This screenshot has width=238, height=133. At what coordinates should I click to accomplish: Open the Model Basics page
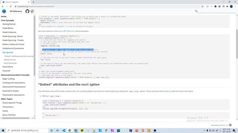pyautogui.click(x=8, y=28)
